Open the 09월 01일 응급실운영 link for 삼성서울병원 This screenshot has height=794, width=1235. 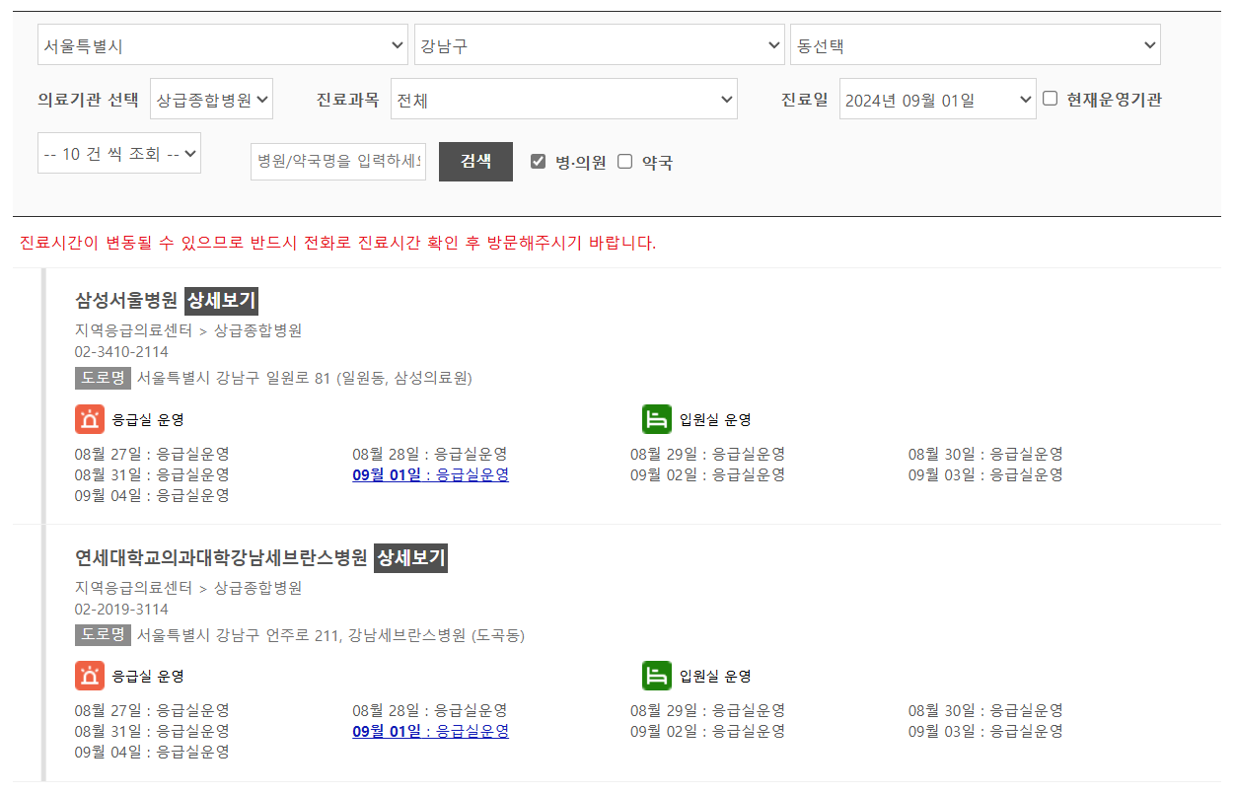coord(430,474)
